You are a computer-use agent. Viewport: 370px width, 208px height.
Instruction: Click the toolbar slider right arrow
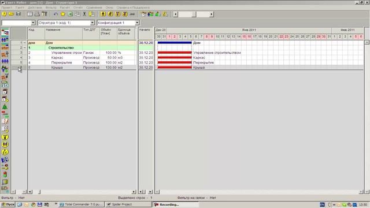click(211, 14)
